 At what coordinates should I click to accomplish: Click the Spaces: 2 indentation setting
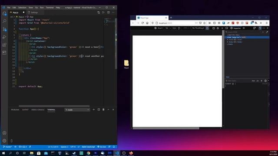pos(64,147)
